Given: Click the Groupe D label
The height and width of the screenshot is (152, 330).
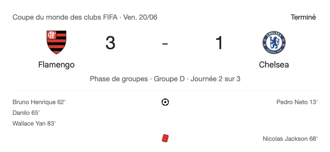Looking at the screenshot, I should click(x=170, y=79).
